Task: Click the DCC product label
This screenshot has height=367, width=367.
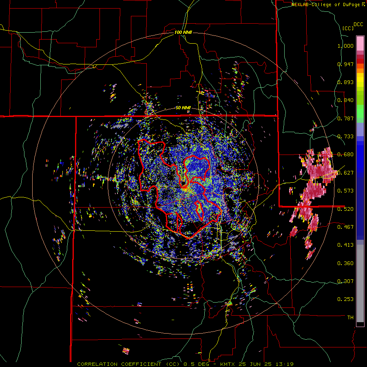Action: pyautogui.click(x=358, y=24)
